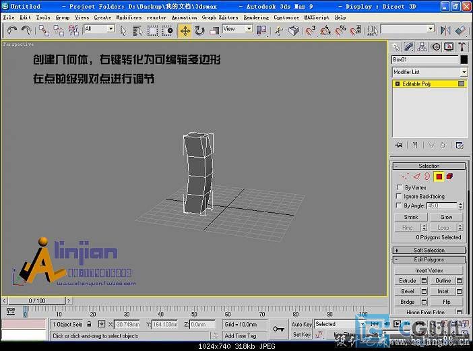Open the Modifiers menu
Viewport: 473px width, 351px height.
pos(129,18)
